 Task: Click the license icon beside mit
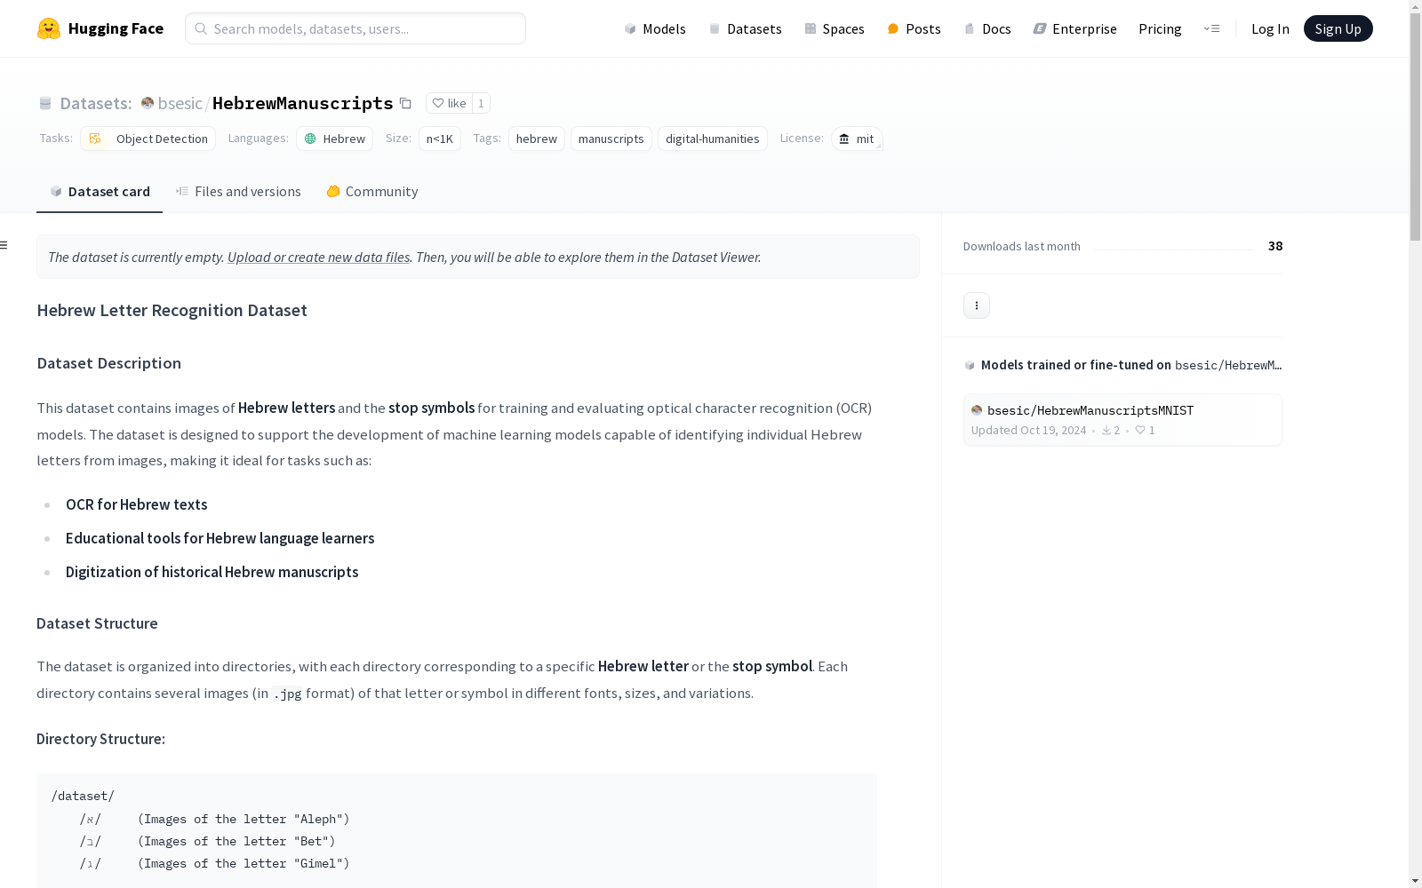[844, 139]
